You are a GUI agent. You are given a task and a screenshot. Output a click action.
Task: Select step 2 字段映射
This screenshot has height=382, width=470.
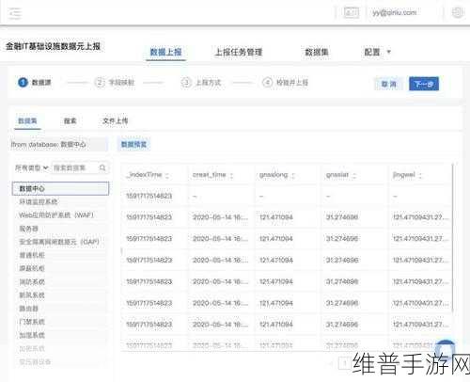115,83
